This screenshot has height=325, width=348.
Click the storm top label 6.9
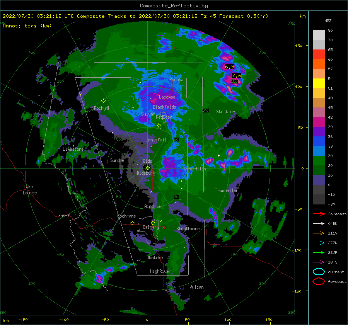click(229, 66)
